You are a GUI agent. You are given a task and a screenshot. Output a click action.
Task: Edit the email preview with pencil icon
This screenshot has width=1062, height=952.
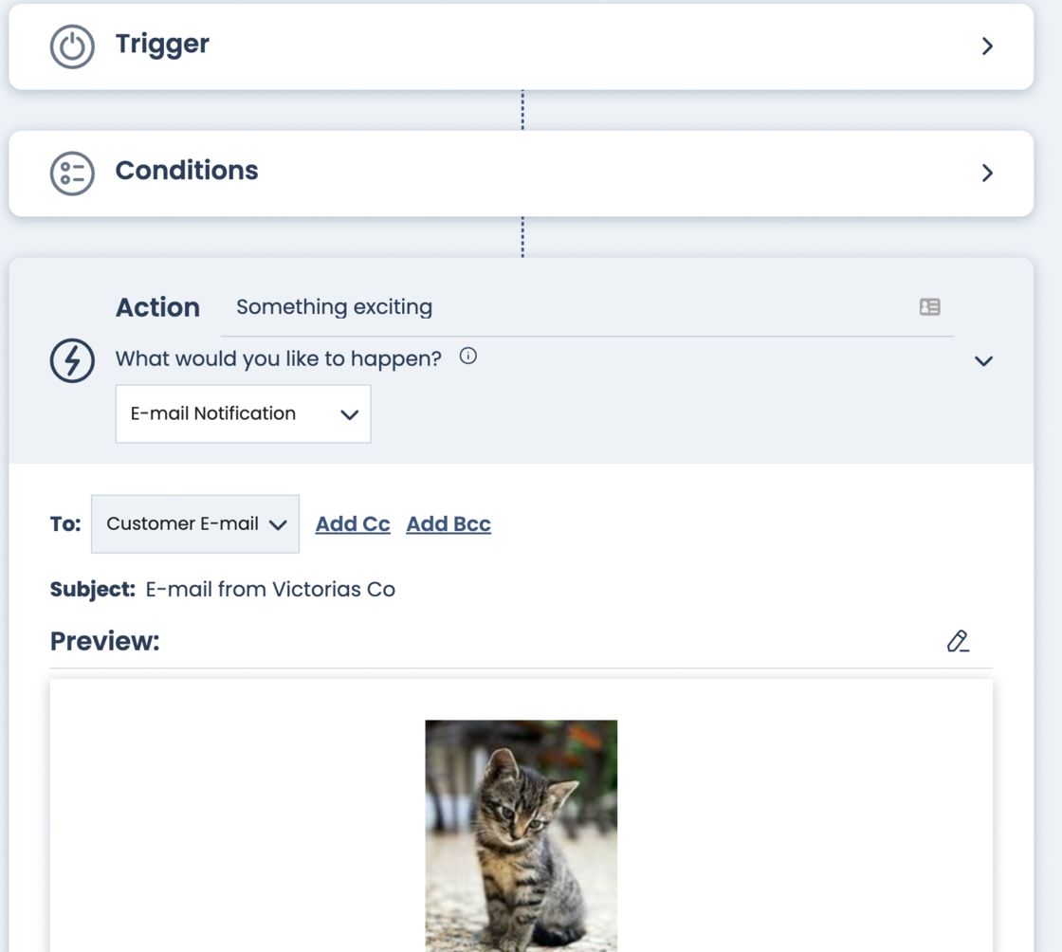[x=958, y=642]
